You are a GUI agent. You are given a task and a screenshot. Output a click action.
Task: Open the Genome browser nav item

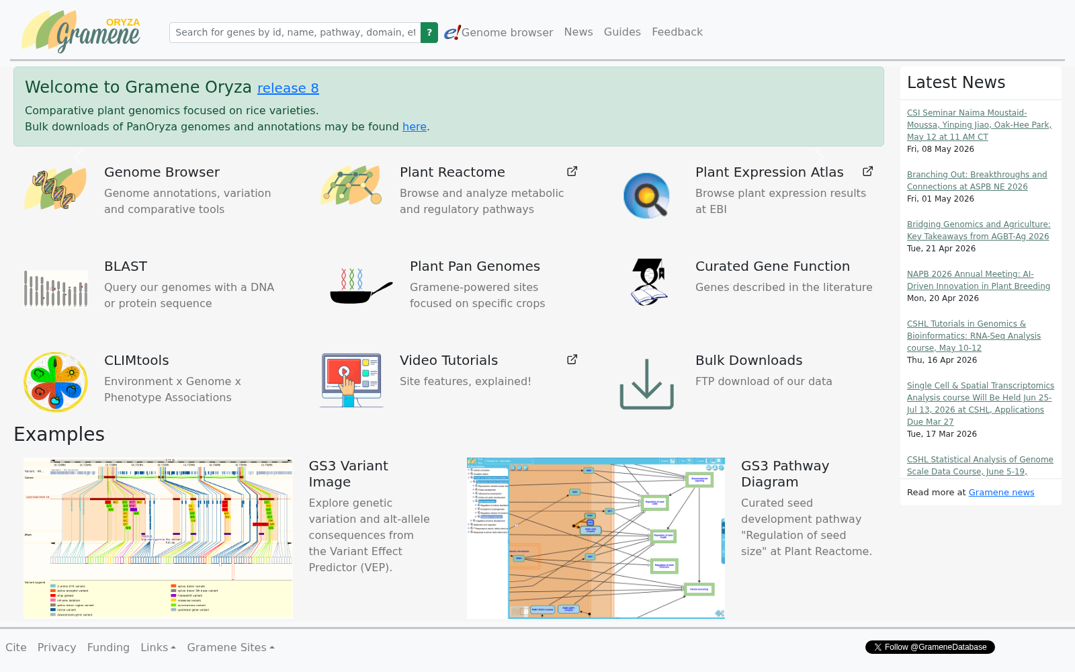(x=507, y=32)
